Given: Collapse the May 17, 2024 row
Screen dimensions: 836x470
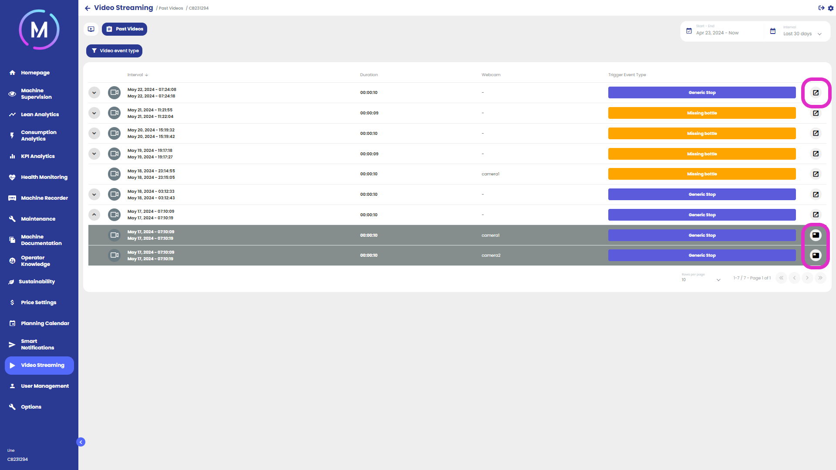Looking at the screenshot, I should pos(94,215).
